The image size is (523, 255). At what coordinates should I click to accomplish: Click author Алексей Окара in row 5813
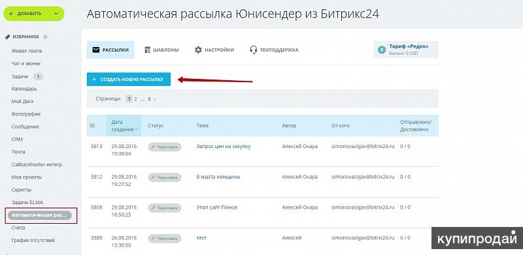coord(299,146)
